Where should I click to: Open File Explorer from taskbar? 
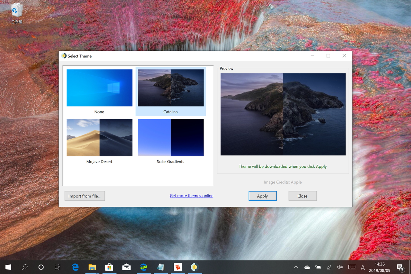pyautogui.click(x=92, y=267)
